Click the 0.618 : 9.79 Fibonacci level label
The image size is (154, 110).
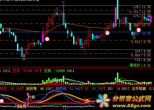tap(141, 42)
